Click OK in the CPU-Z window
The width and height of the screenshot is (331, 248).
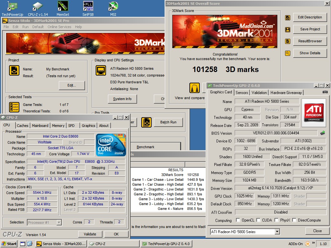116,234
